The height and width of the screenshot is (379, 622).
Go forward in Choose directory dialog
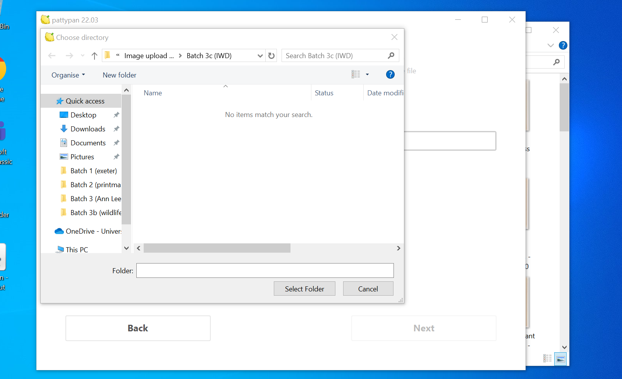point(69,56)
